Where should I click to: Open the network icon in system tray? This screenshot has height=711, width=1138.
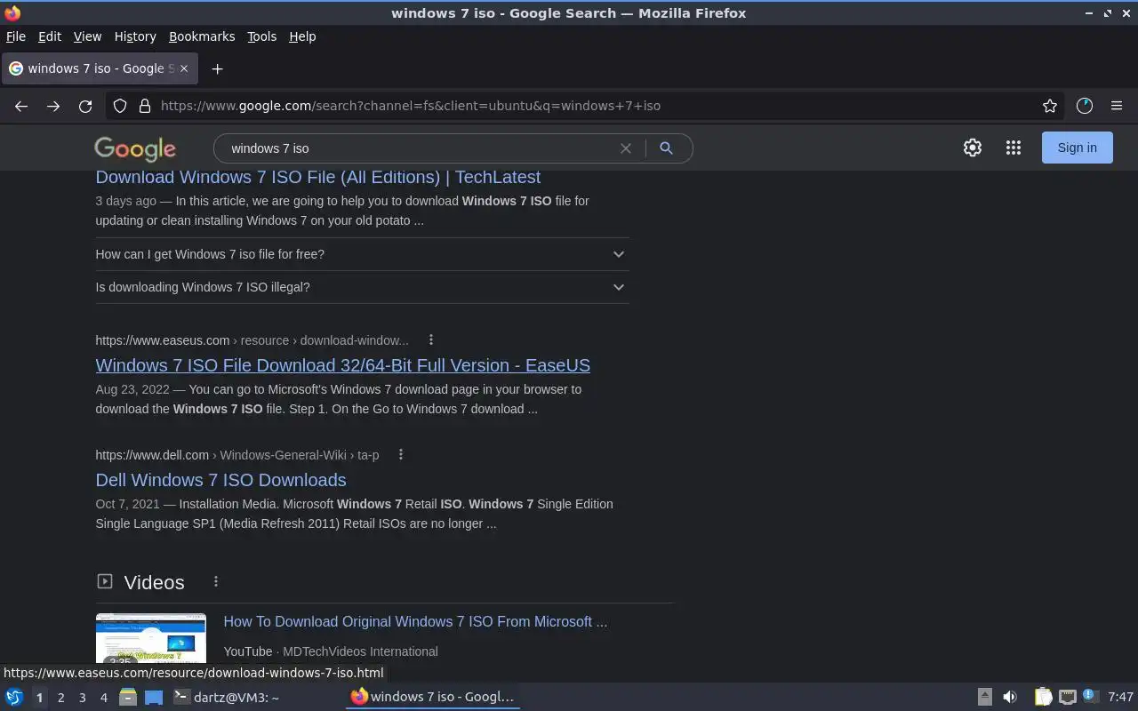click(1068, 697)
